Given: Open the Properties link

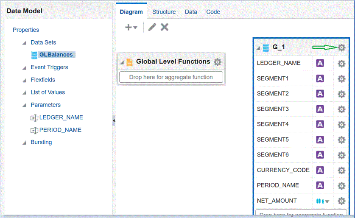Looking at the screenshot, I should point(26,30).
